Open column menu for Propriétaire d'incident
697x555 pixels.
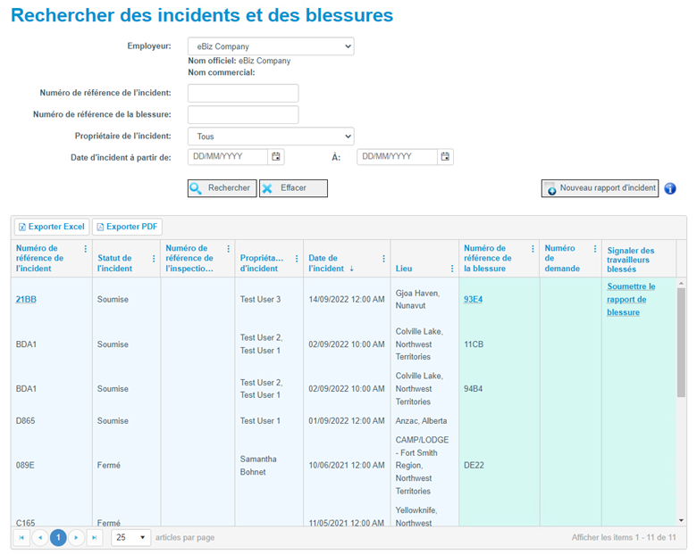(x=297, y=259)
